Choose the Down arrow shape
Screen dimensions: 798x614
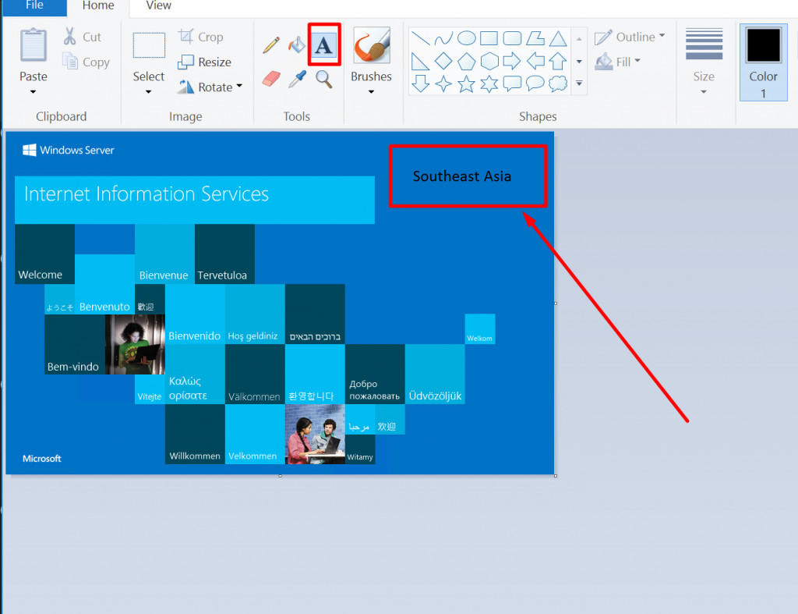pos(420,83)
